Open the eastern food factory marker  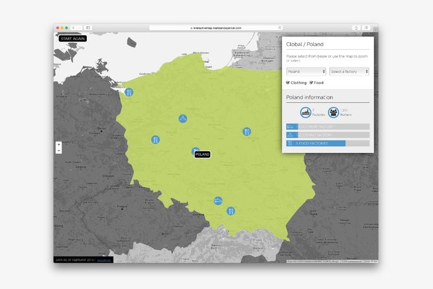(247, 132)
